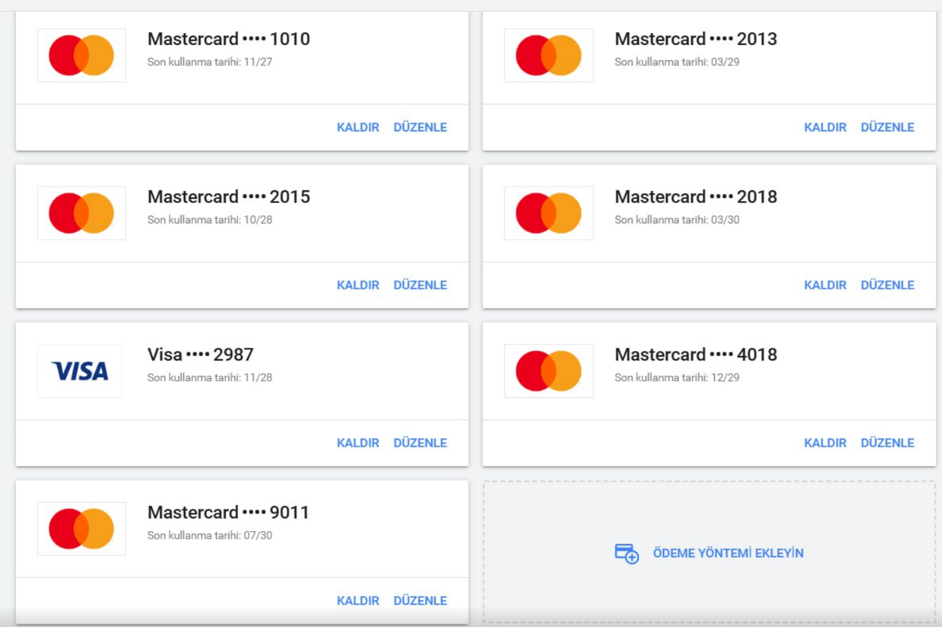Screen dimensions: 942x627
Task: Click the Mastercard logo of card 9011
Action: 81,529
